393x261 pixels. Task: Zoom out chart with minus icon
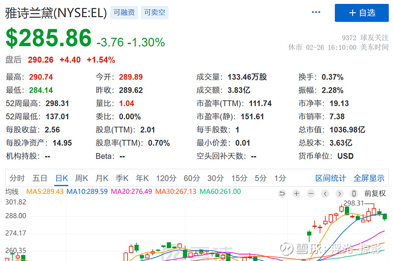(x=311, y=193)
